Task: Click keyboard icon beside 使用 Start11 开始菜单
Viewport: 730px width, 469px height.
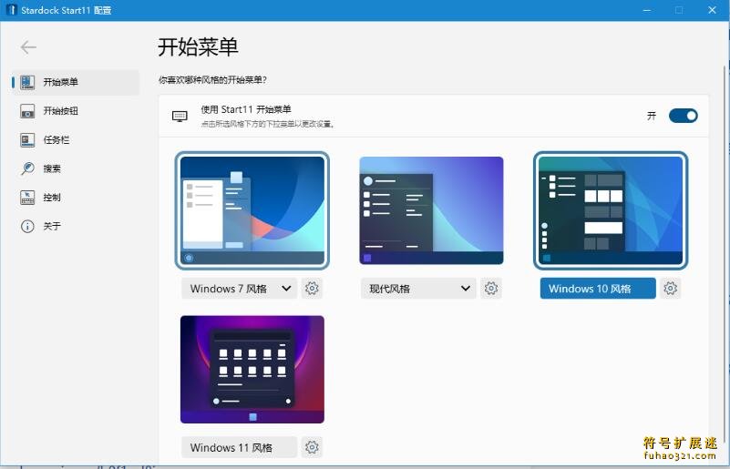Action: [x=180, y=116]
